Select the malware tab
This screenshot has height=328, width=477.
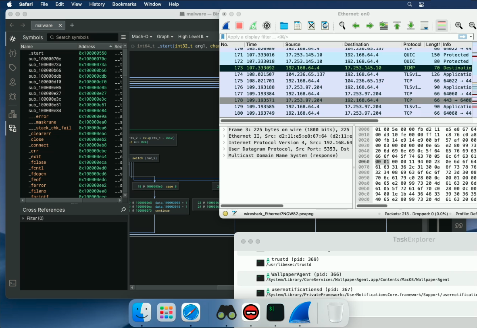tap(44, 25)
